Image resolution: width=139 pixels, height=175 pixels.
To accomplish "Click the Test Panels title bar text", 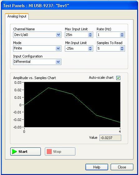I will 36,6.
